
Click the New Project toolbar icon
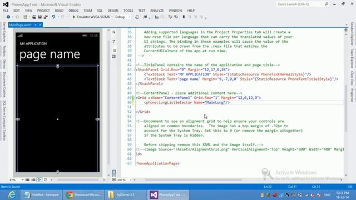[x=25, y=17]
